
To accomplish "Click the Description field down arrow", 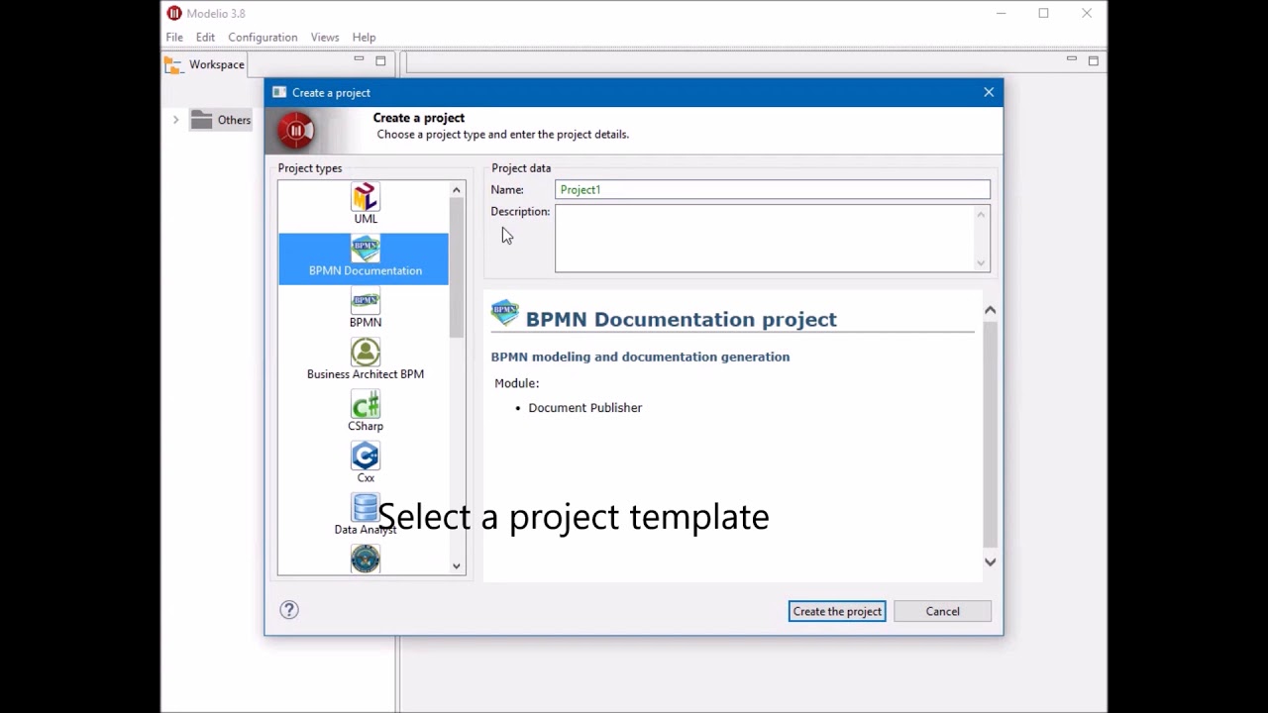I will (x=982, y=263).
